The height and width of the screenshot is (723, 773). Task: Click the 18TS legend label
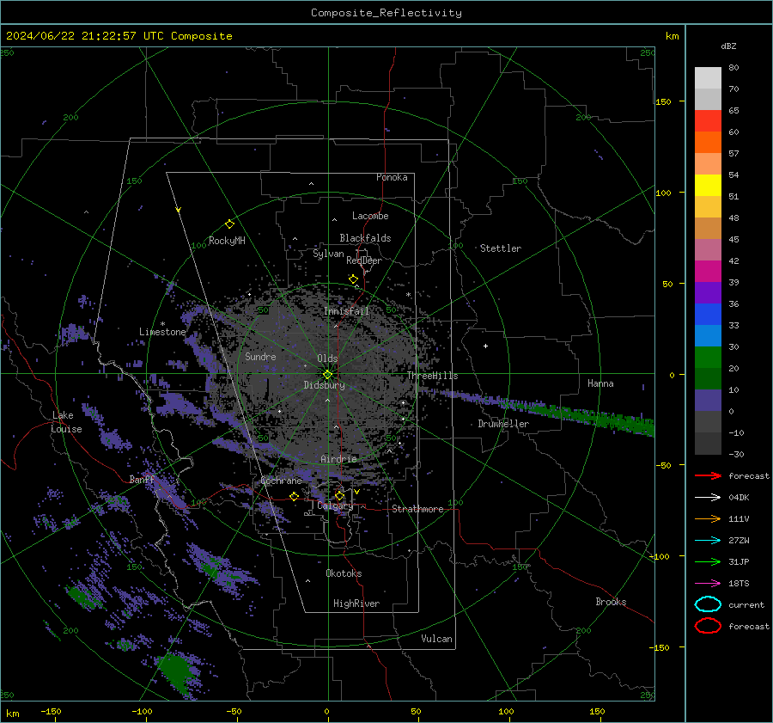(739, 584)
